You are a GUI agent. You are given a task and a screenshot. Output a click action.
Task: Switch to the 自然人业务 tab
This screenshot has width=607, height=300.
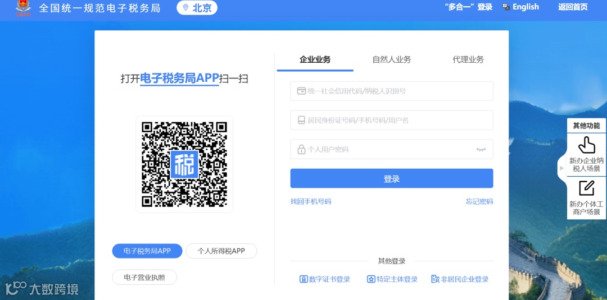point(391,59)
